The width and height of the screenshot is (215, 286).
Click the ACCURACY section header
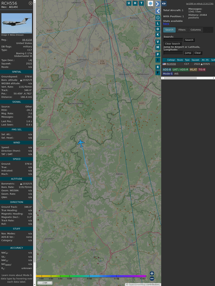point(17,248)
